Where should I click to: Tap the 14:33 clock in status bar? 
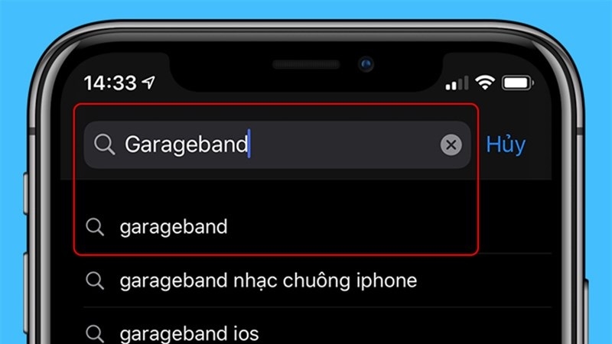click(x=110, y=83)
